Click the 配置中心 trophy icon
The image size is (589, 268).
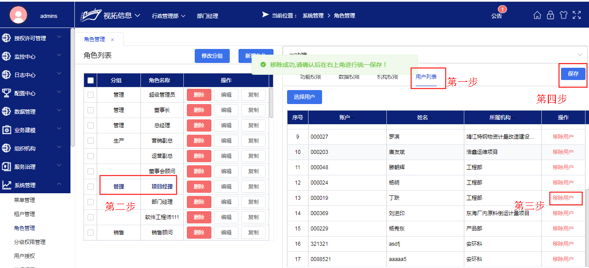(6, 93)
